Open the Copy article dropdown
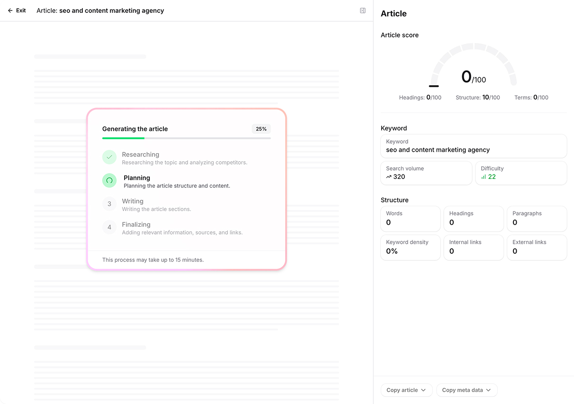Viewport: 574px width, 404px height. point(406,390)
